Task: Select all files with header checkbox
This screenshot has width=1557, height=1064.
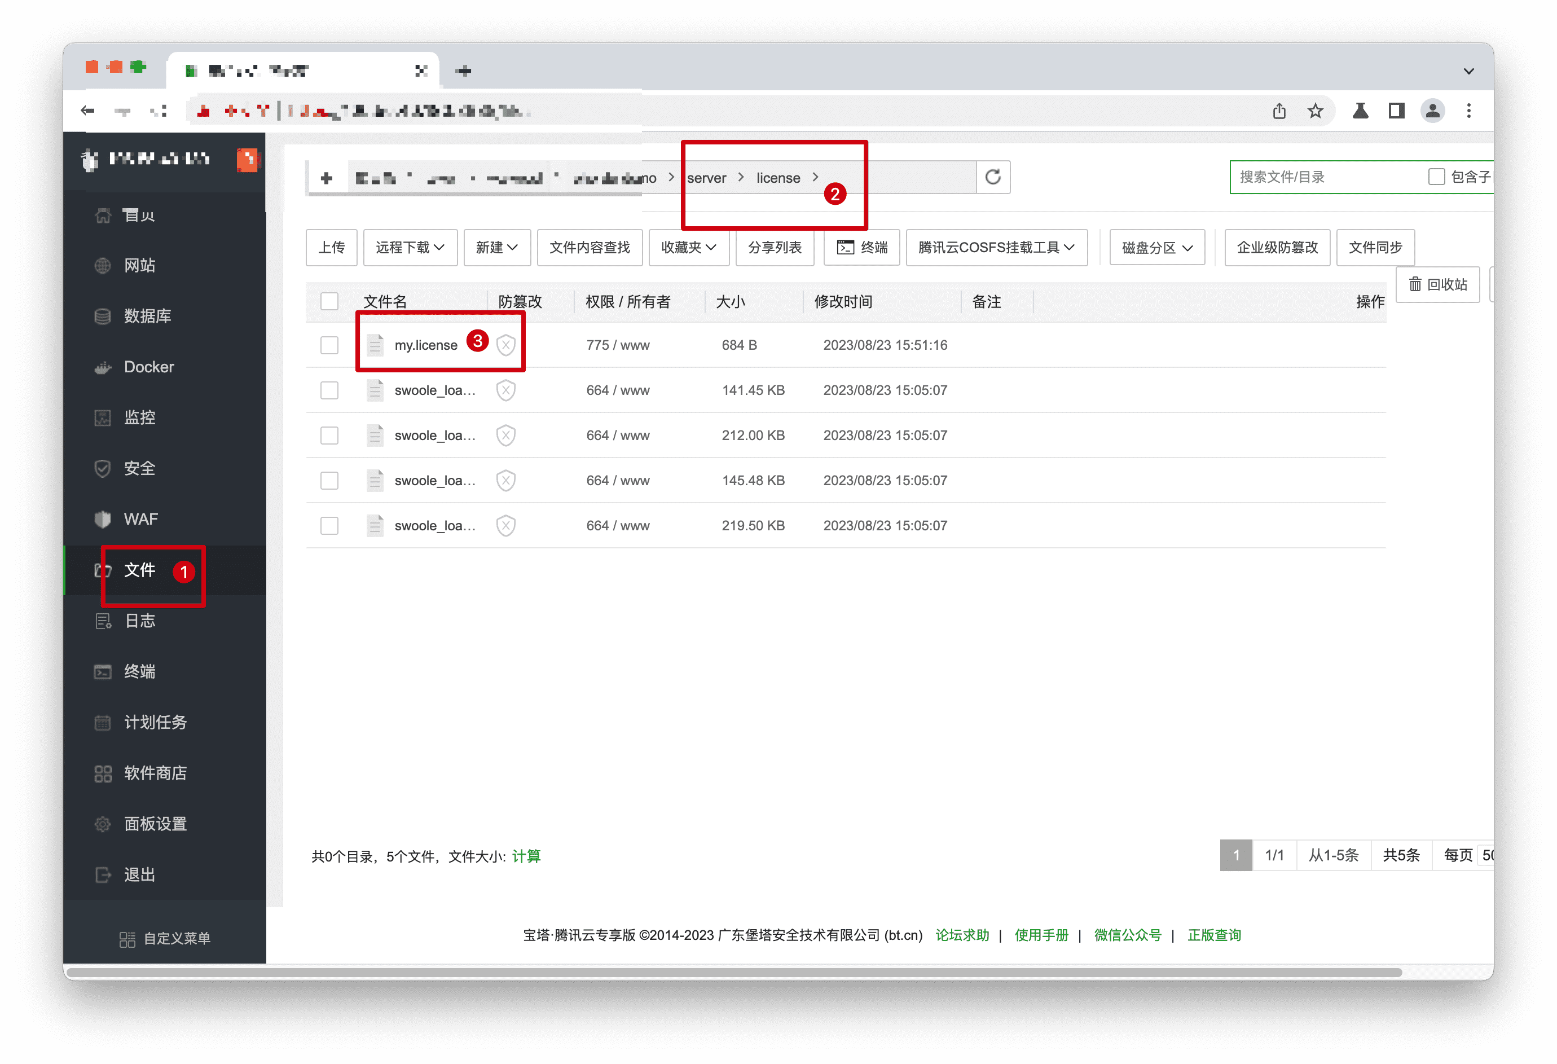Action: pyautogui.click(x=329, y=301)
